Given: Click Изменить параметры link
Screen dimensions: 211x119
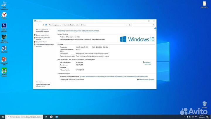Looking at the screenshot, I should click(147, 63).
